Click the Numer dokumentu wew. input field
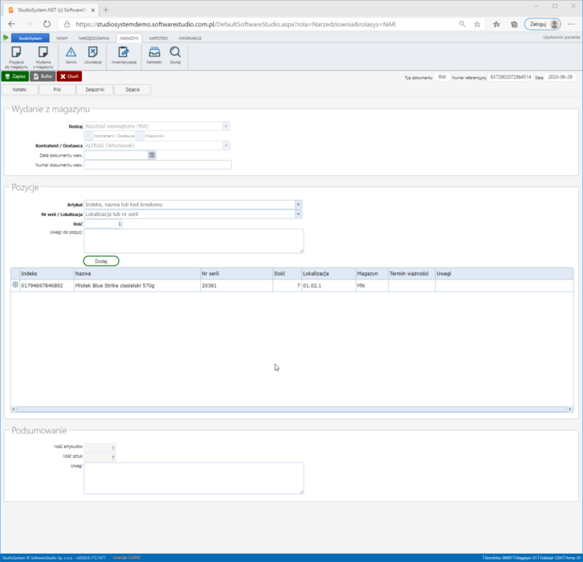 coord(157,165)
